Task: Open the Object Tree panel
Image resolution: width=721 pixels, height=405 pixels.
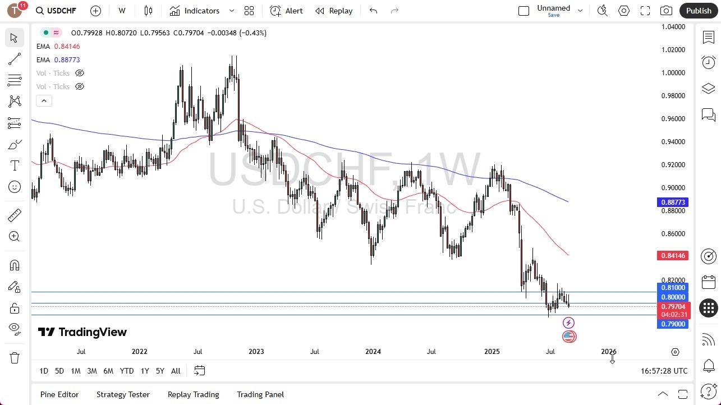Action: pos(708,88)
